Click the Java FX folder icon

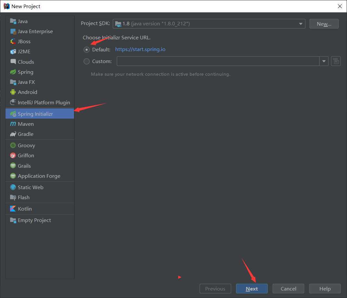tap(13, 82)
